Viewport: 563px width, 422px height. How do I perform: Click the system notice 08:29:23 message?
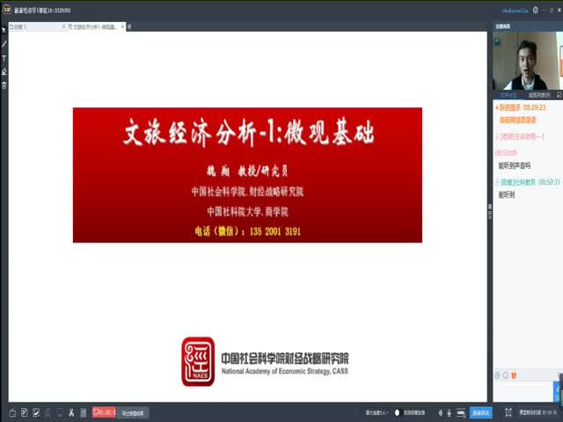coord(521,113)
